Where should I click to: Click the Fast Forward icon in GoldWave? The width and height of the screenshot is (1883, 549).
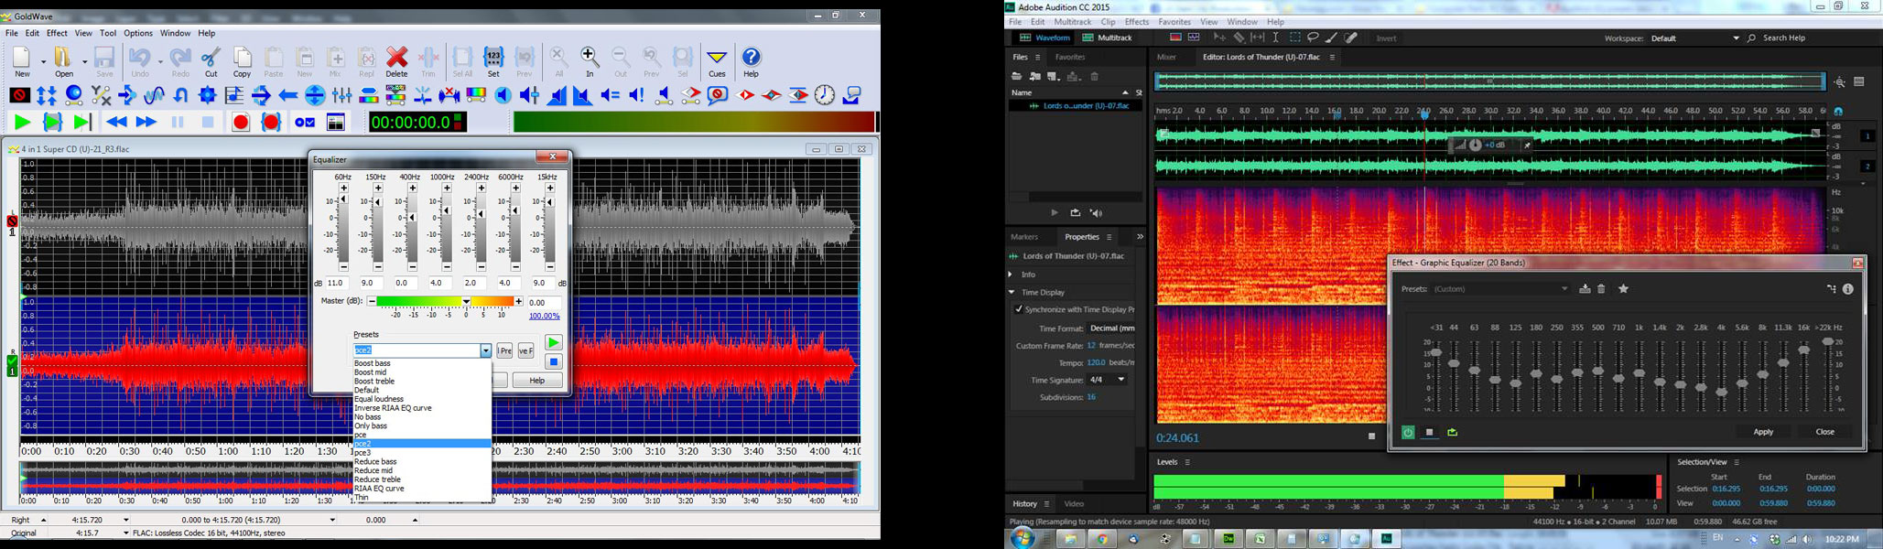pos(146,122)
